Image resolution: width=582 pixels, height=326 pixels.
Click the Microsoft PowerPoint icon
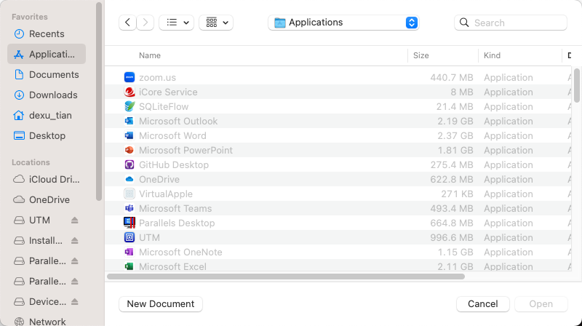point(129,151)
